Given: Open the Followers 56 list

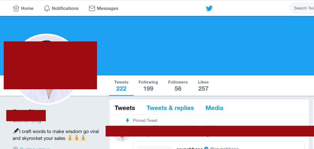Looking at the screenshot, I should tap(178, 86).
